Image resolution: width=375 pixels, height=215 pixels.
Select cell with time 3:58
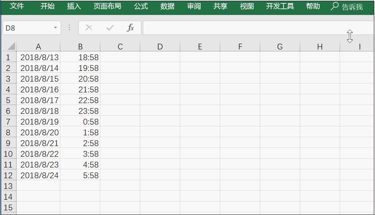click(x=80, y=154)
